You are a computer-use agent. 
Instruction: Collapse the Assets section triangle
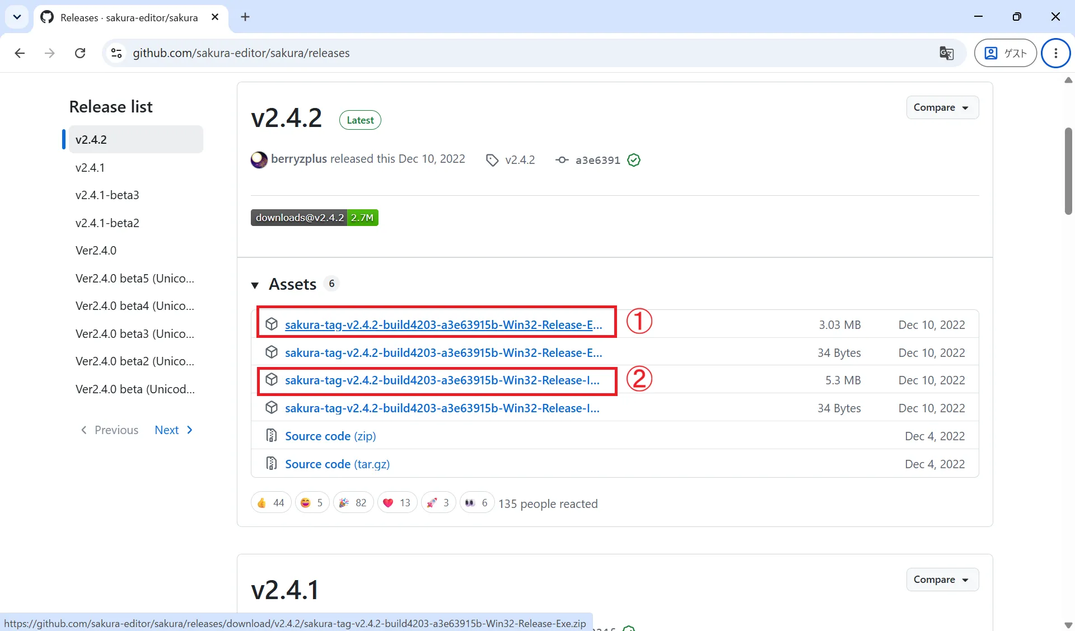(x=255, y=285)
